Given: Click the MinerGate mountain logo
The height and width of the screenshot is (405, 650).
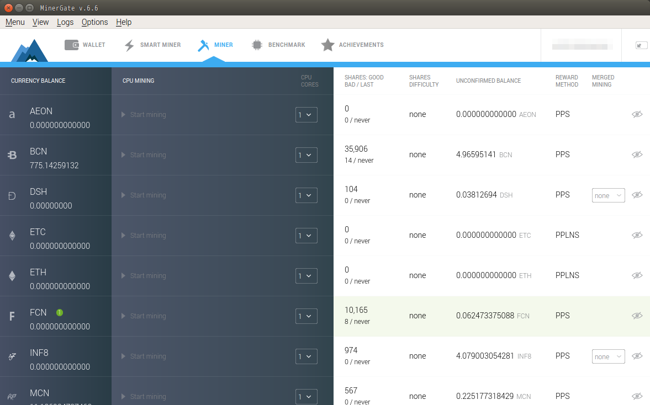Looking at the screenshot, I should coord(30,50).
